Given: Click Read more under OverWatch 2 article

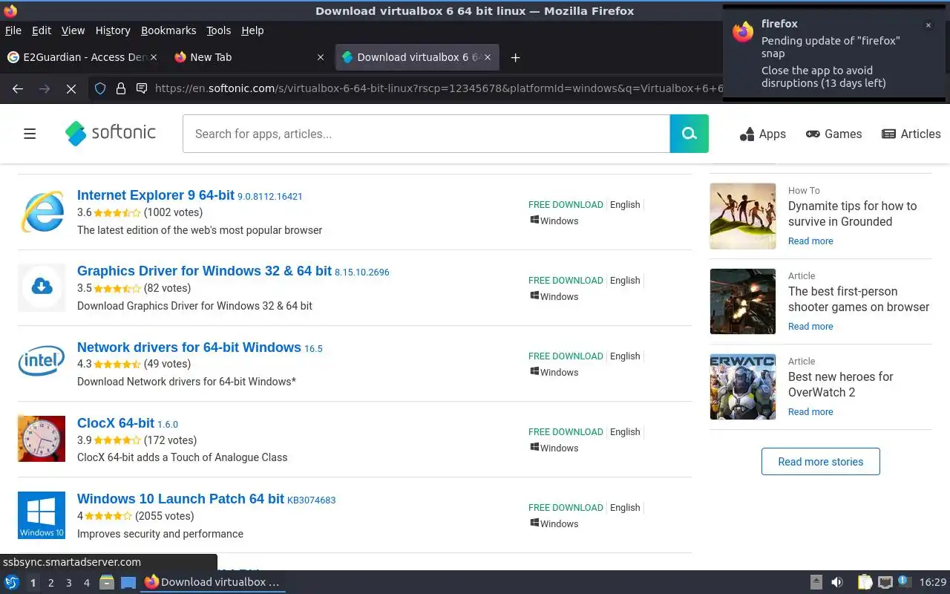Looking at the screenshot, I should (x=810, y=412).
